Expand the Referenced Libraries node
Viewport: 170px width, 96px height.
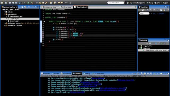point(4,26)
